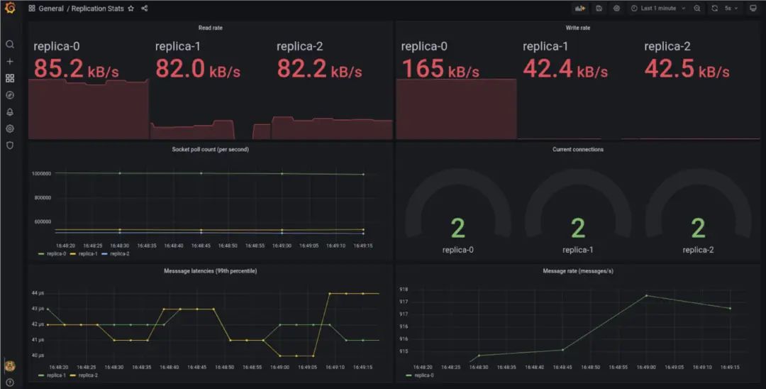Open the 5s refresh interval dropdown
766x389 pixels.
click(731, 9)
